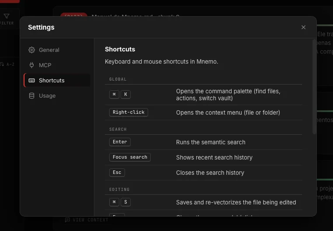333x231 pixels.
Task: Click the Shortcuts panel heading
Action: point(120,49)
